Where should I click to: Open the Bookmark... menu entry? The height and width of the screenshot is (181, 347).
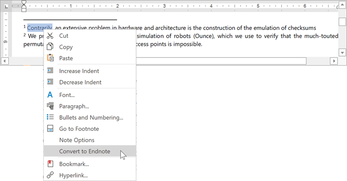click(x=90, y=164)
